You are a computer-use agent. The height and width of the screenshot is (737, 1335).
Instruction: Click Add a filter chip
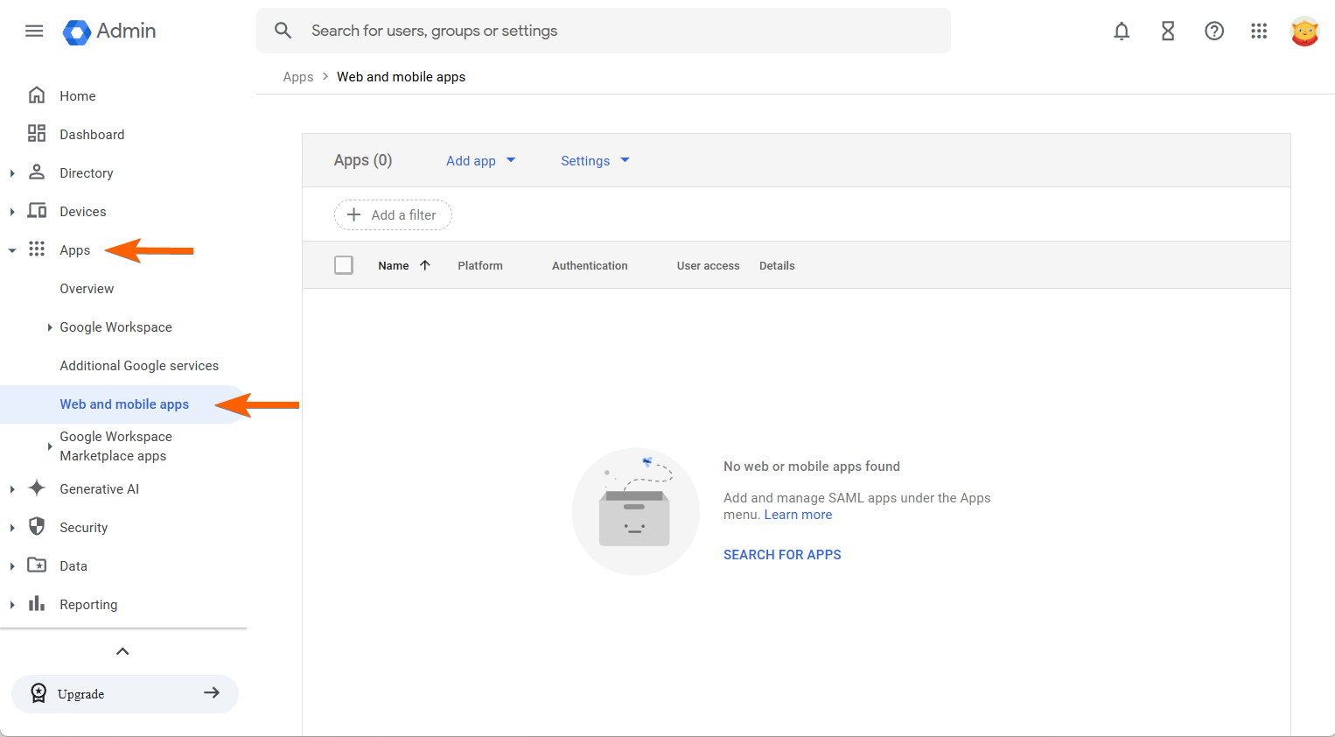[393, 215]
